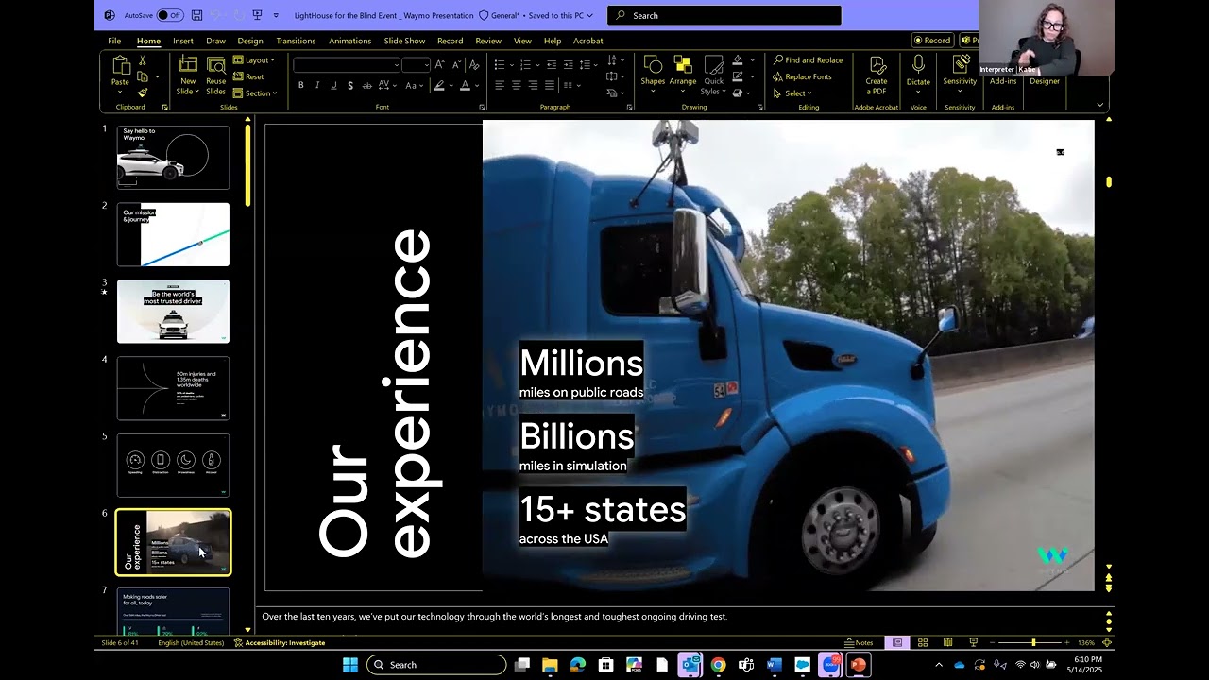Switch to Reading View icon
Image resolution: width=1209 pixels, height=680 pixels.
point(947,642)
